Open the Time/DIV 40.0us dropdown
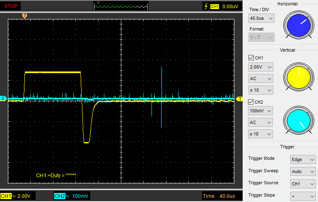 point(261,19)
